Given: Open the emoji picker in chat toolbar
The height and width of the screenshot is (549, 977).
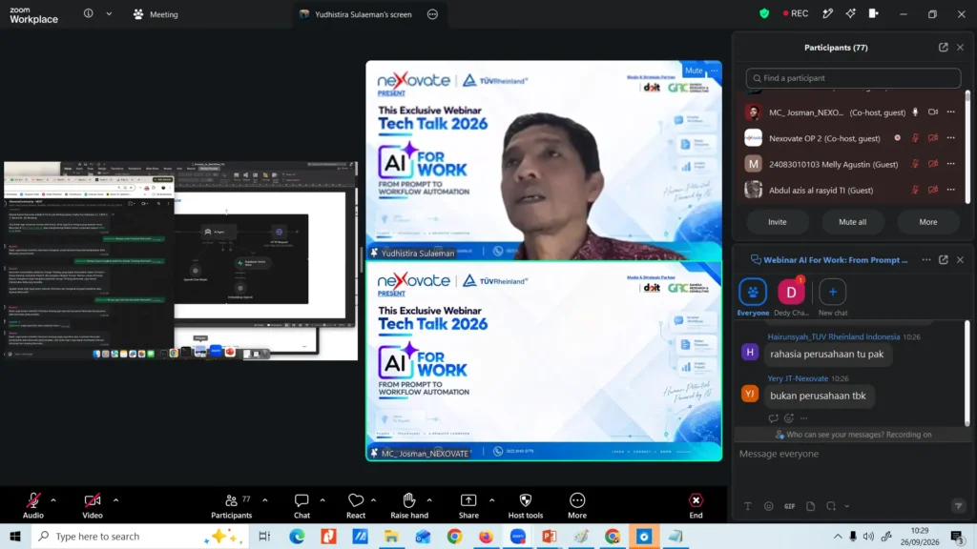Looking at the screenshot, I should point(769,506).
